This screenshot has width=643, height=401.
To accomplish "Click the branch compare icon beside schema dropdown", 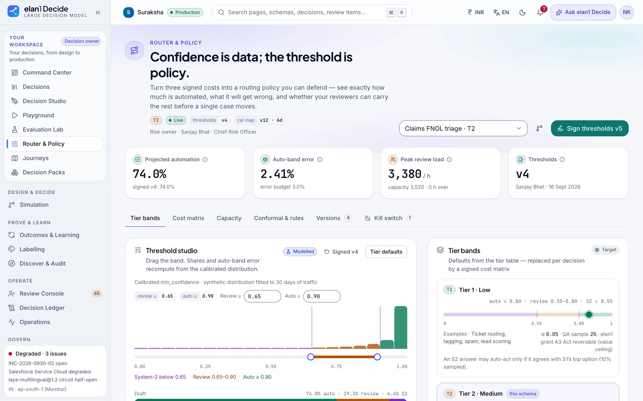I will tap(539, 128).
